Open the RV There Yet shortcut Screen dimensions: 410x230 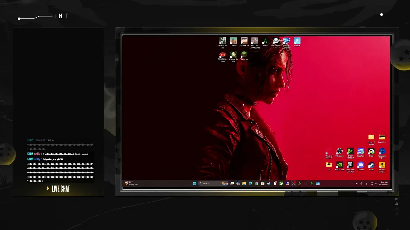(x=244, y=42)
